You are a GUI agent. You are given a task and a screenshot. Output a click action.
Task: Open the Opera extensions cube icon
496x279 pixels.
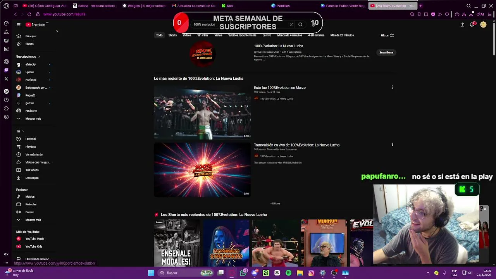457,14
